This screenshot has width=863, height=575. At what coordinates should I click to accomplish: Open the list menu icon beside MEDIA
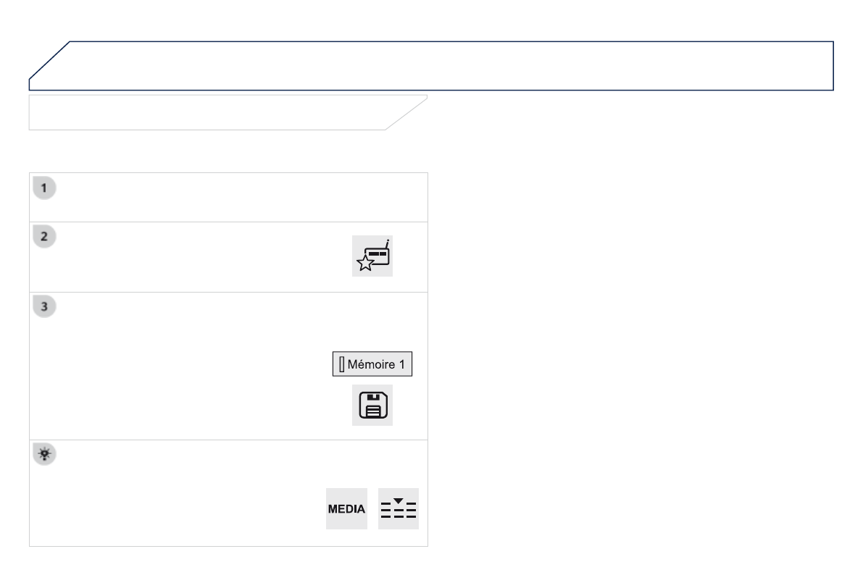tap(399, 509)
